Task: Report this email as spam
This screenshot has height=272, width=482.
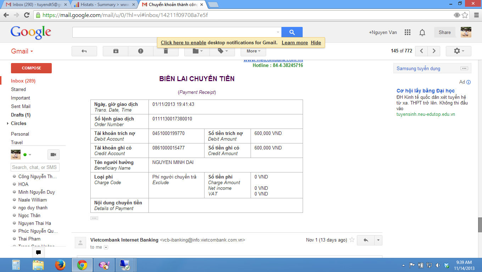Action: click(141, 51)
